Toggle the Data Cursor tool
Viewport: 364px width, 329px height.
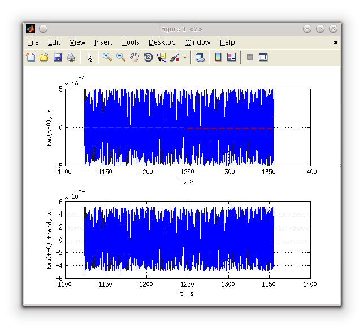[162, 57]
